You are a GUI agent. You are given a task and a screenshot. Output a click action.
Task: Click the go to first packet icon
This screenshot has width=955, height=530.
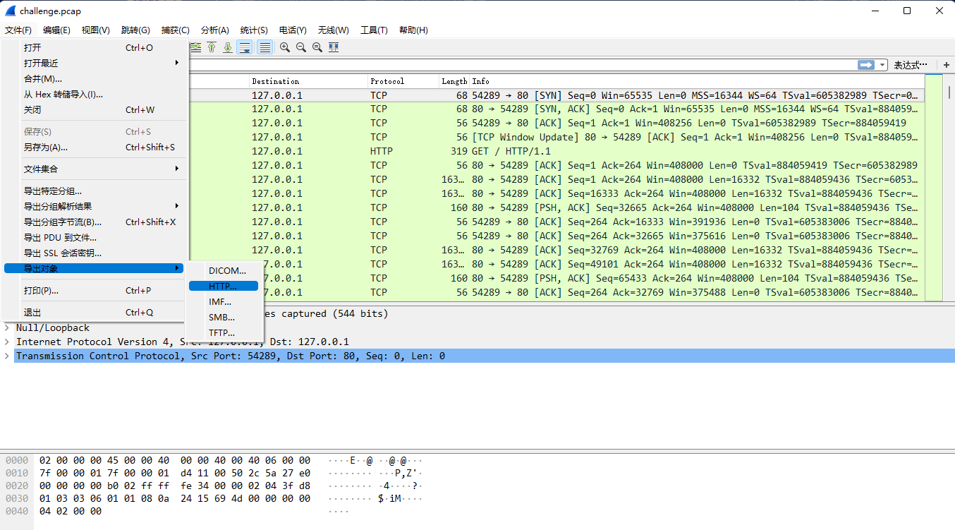point(212,47)
